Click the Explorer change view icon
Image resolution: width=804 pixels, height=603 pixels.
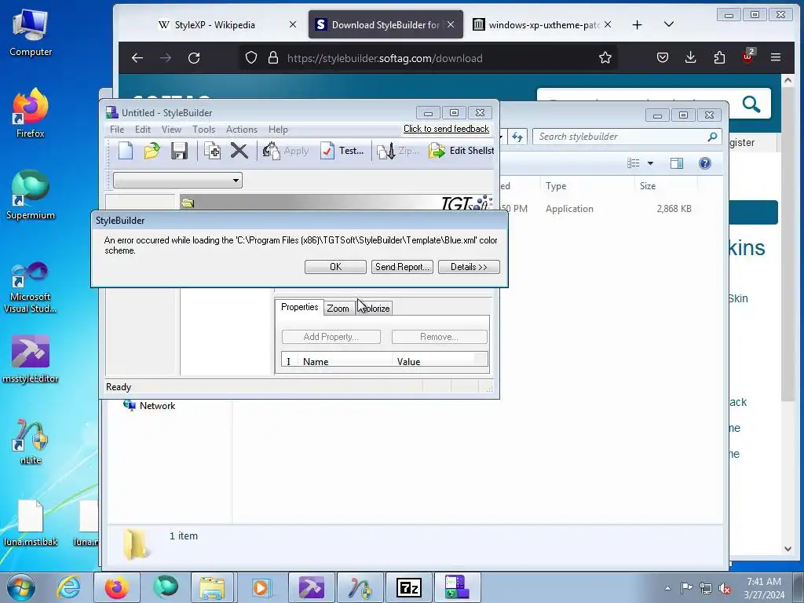point(634,163)
